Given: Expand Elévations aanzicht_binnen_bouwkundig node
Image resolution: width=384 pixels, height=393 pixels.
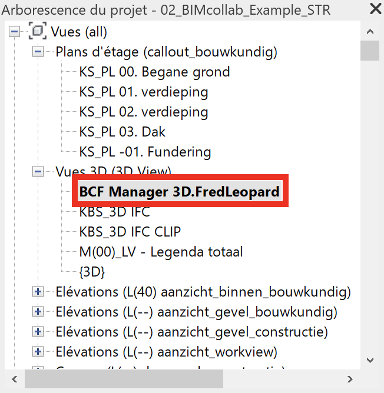Looking at the screenshot, I should pyautogui.click(x=38, y=291).
